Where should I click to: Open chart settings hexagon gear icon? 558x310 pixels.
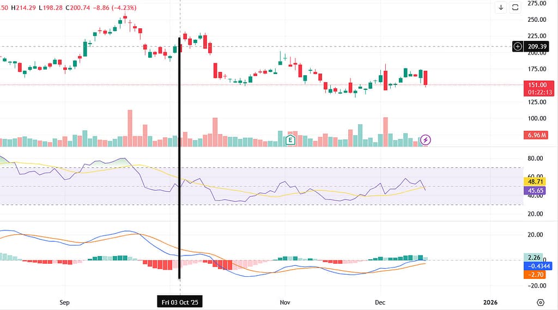click(540, 302)
